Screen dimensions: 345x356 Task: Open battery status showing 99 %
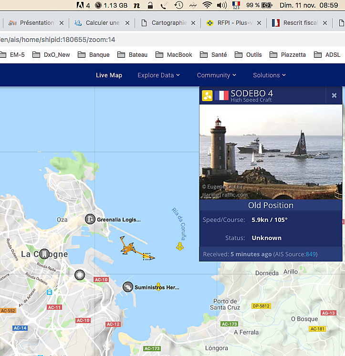point(259,5)
